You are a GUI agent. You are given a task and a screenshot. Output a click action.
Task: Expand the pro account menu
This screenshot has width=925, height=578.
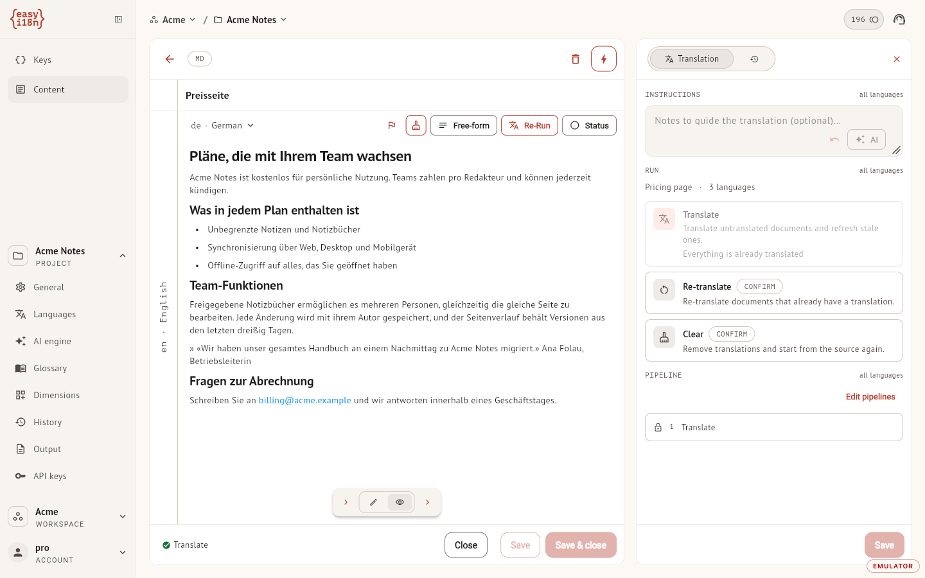[x=123, y=552]
